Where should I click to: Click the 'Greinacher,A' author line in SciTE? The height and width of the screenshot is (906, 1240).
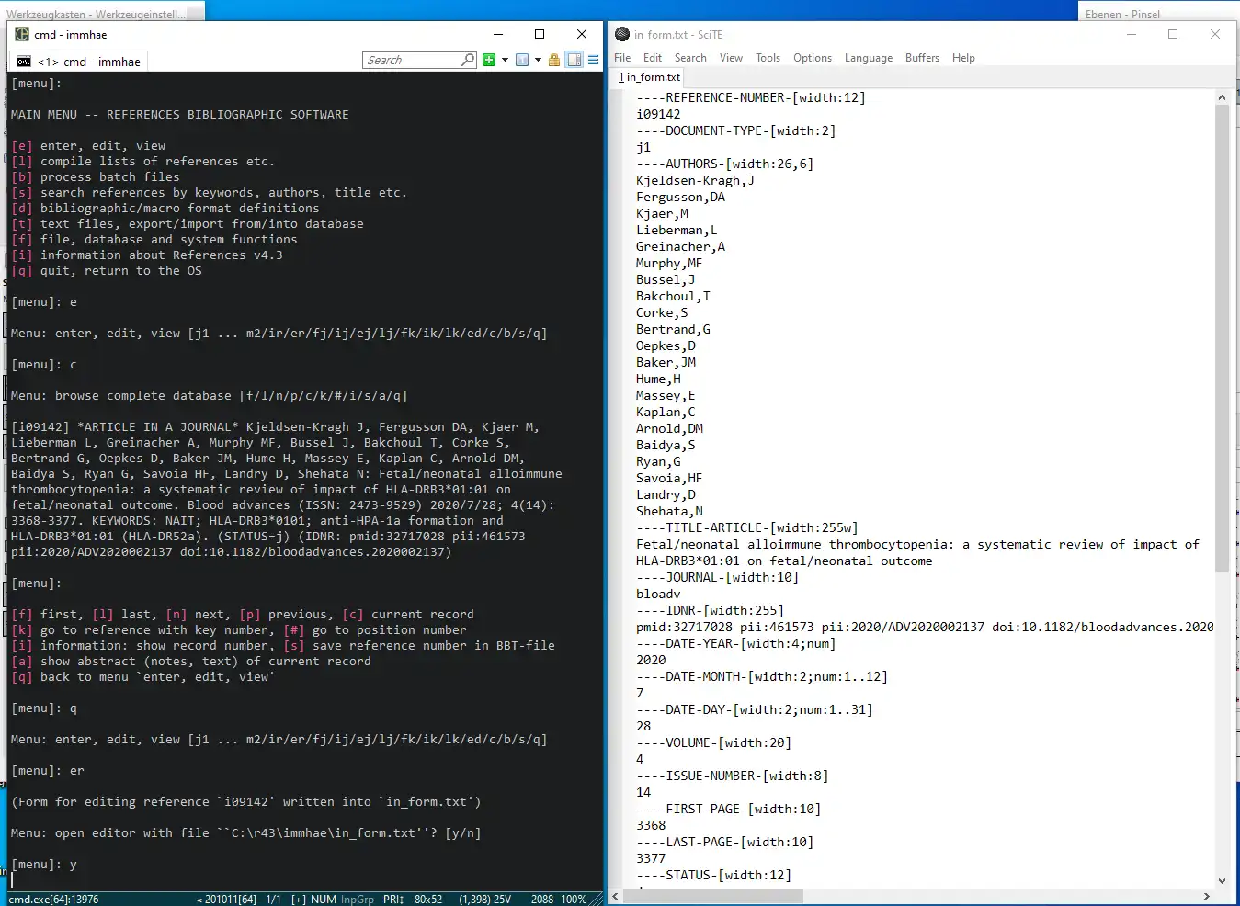click(x=680, y=246)
